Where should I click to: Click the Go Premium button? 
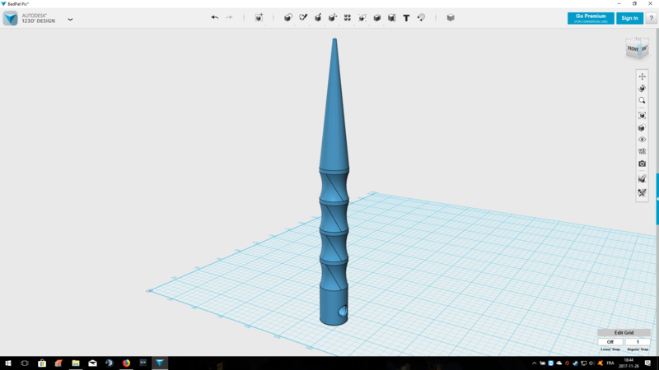coord(591,18)
